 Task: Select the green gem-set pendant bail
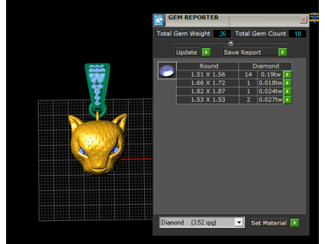97,89
